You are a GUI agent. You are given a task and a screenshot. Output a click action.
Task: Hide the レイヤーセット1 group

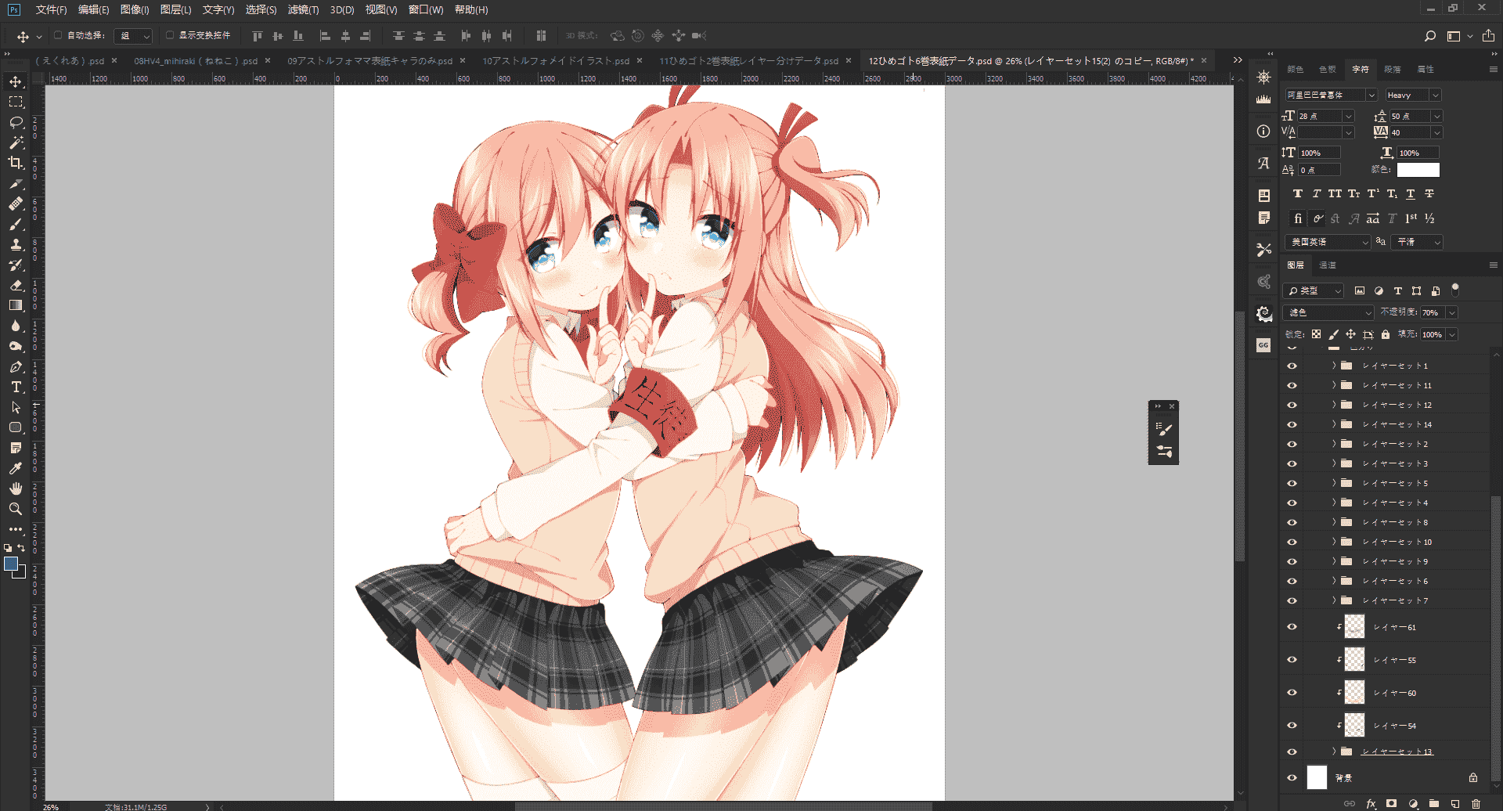tap(1292, 366)
